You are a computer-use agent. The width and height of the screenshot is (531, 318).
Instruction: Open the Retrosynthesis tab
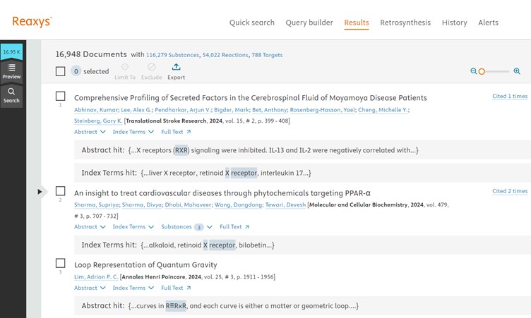(x=405, y=23)
